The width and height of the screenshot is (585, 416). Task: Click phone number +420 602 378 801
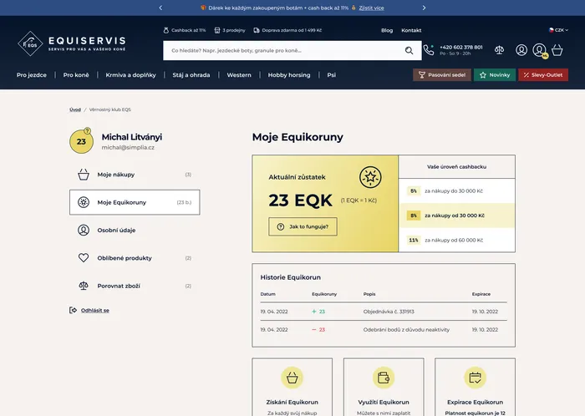click(x=461, y=48)
